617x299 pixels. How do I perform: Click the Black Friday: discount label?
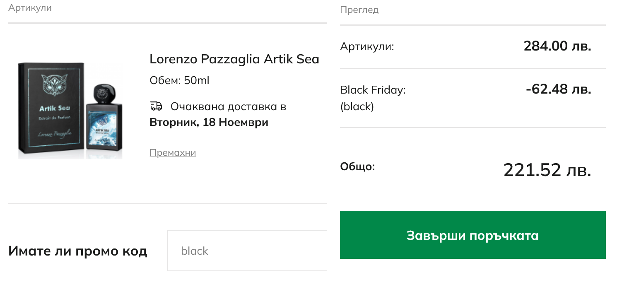click(373, 90)
